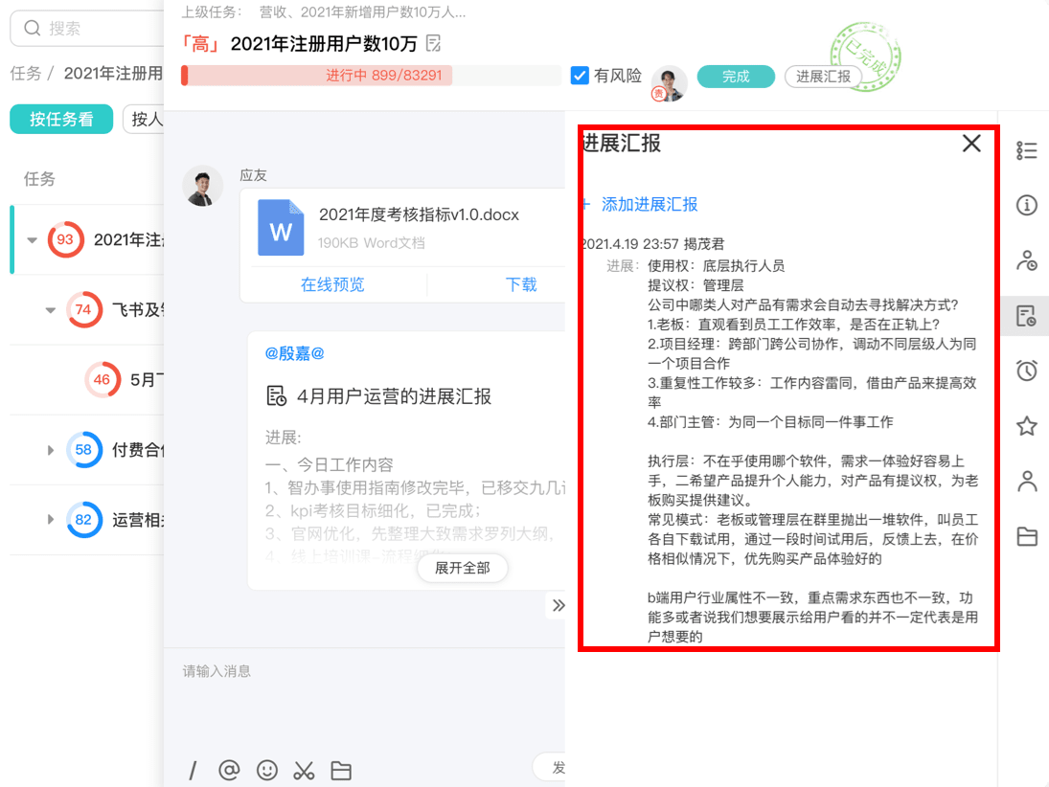Click the progress bar 进行中 899/83291

point(372,75)
